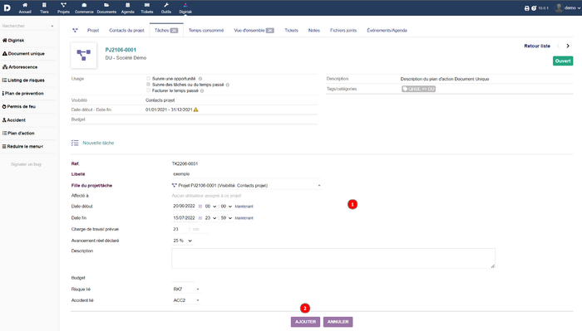This screenshot has height=331, width=582.
Task: Open Avancement réel déclaré percentage dropdown
Action: pyautogui.click(x=182, y=241)
